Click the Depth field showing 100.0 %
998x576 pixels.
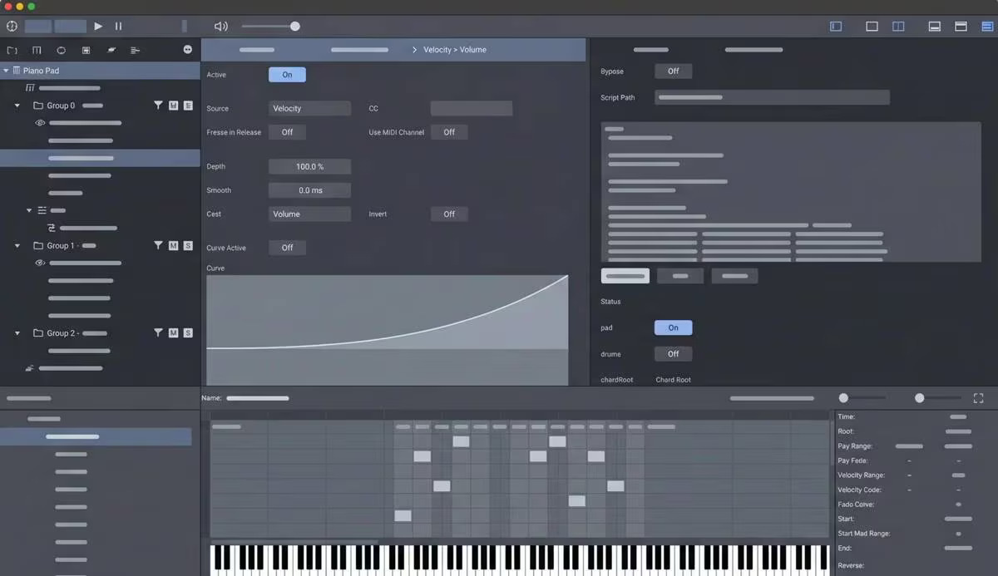point(309,166)
